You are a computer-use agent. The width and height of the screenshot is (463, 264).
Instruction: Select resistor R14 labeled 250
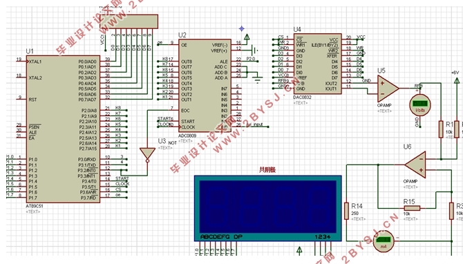(347, 211)
